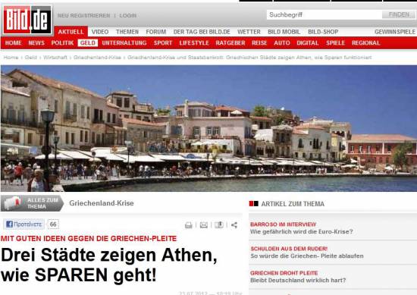Click the Facebook like count 66
This screenshot has height=295, width=417.
click(53, 224)
